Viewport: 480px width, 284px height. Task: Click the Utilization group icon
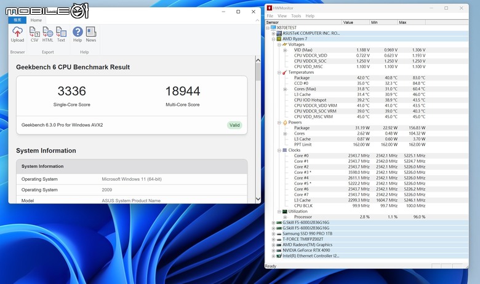pos(285,211)
